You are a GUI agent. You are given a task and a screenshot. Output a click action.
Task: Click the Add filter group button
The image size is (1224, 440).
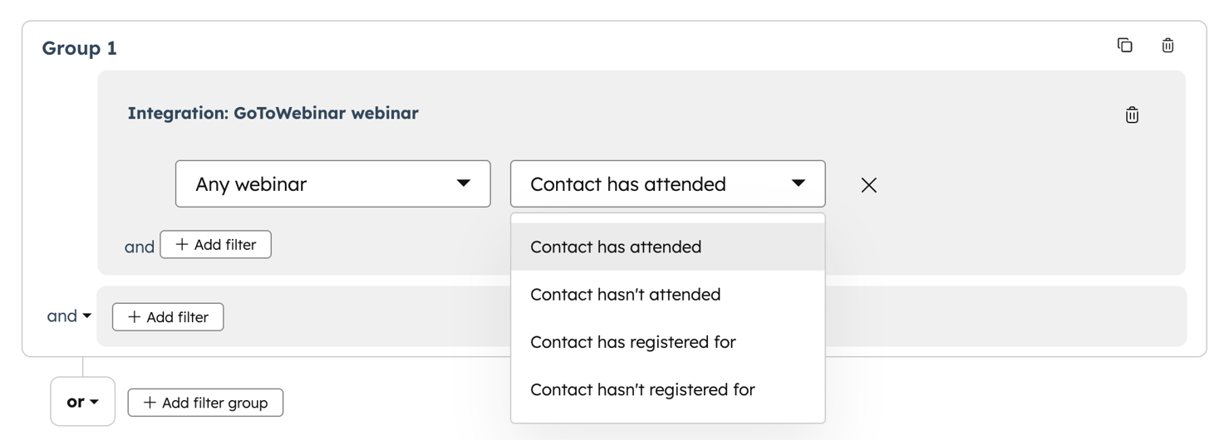point(205,403)
